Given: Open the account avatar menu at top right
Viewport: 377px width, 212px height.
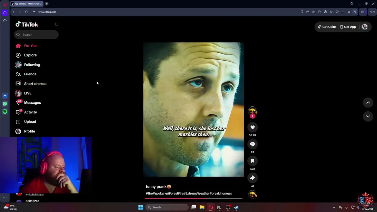Looking at the screenshot, I should click(x=365, y=27).
